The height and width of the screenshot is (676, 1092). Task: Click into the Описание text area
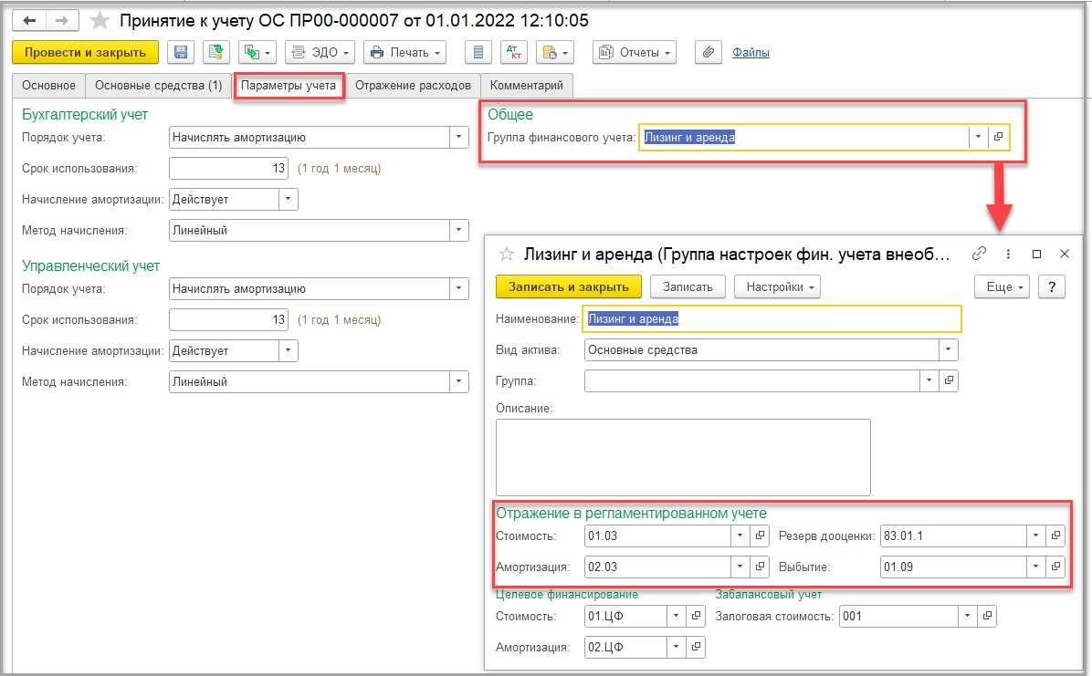click(x=683, y=457)
